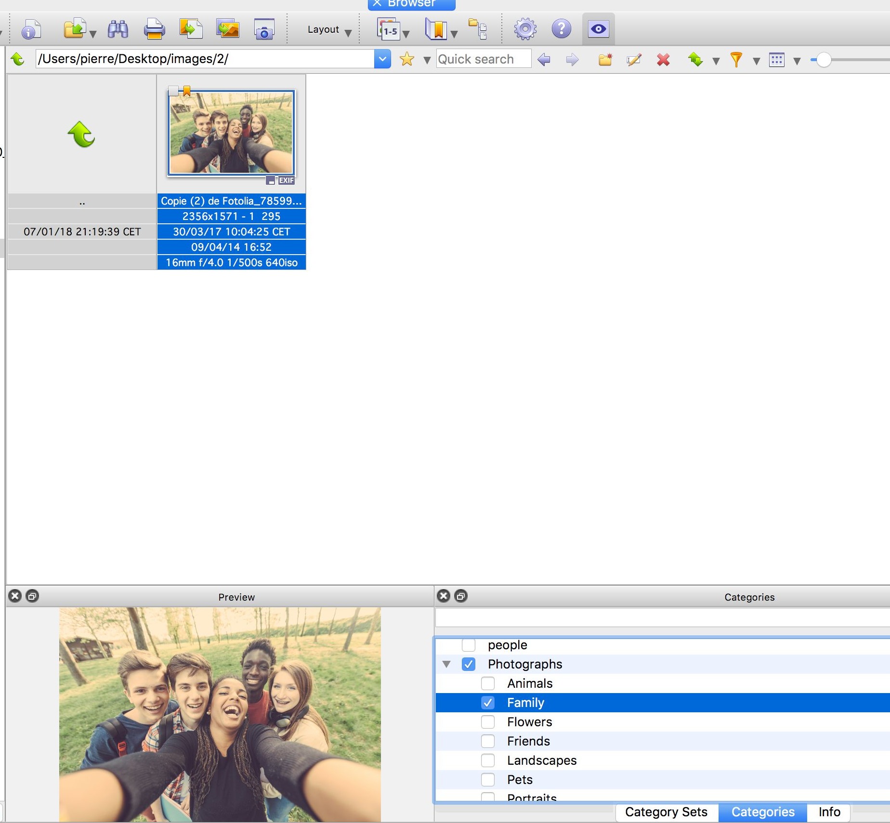Click the printer icon in toolbar

coord(154,29)
